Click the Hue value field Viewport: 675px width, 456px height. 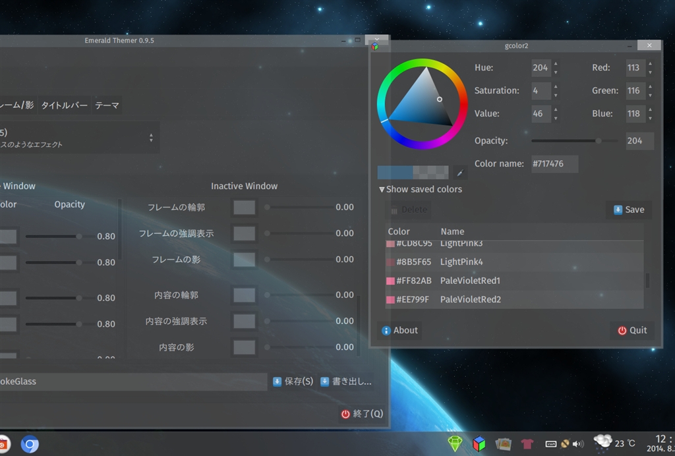(541, 68)
